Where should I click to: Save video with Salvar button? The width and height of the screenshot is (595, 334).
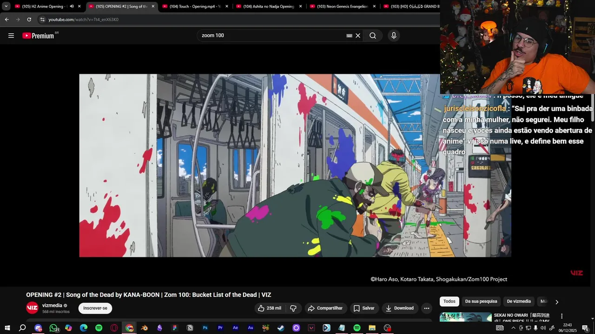coord(364,308)
